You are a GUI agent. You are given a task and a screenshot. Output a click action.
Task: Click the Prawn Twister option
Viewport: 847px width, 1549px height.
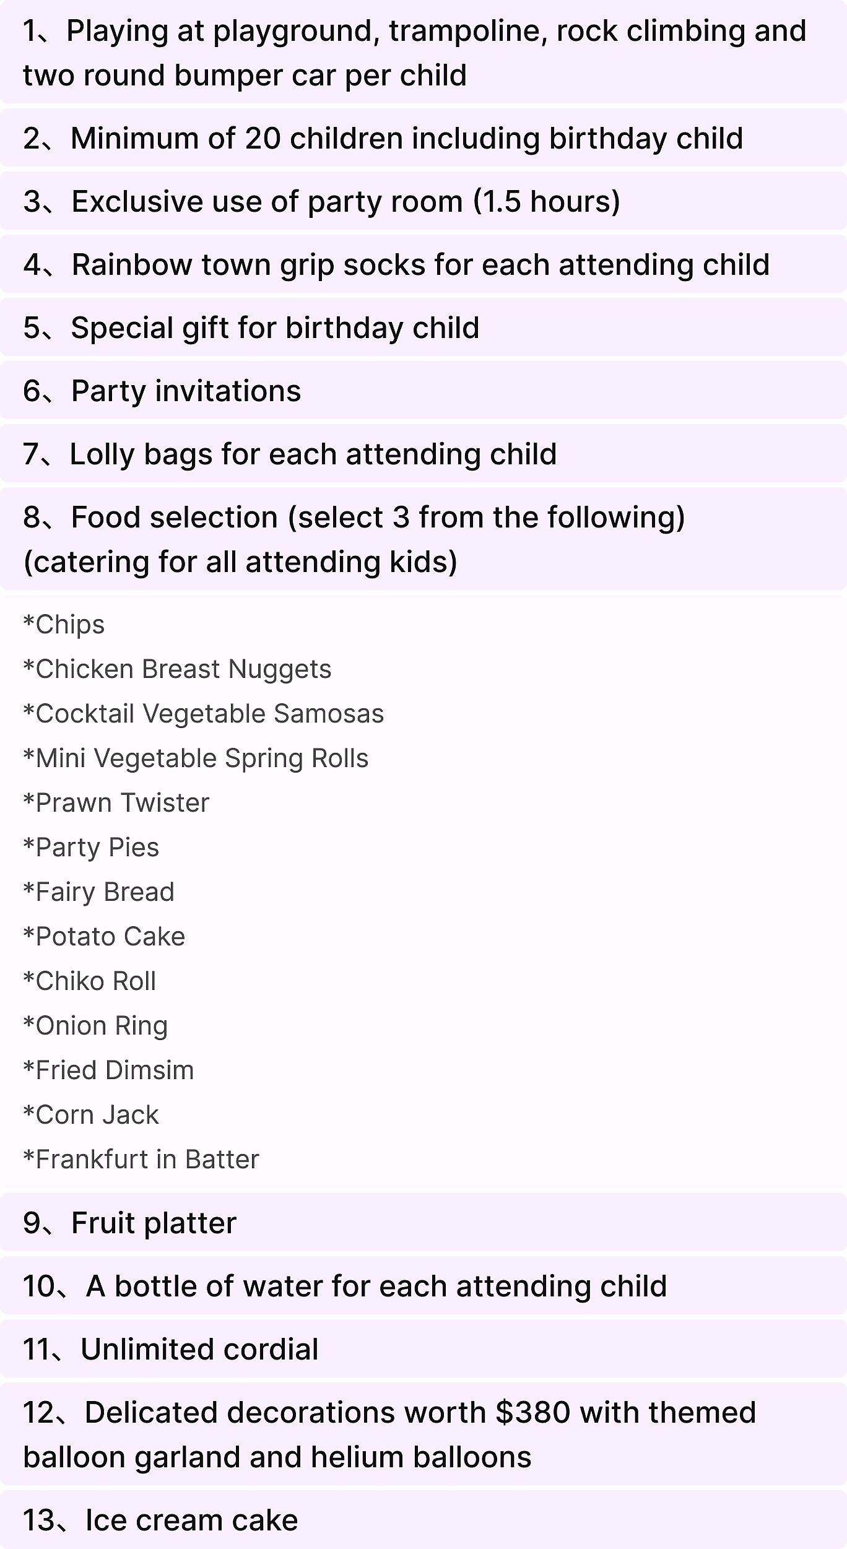tap(116, 803)
